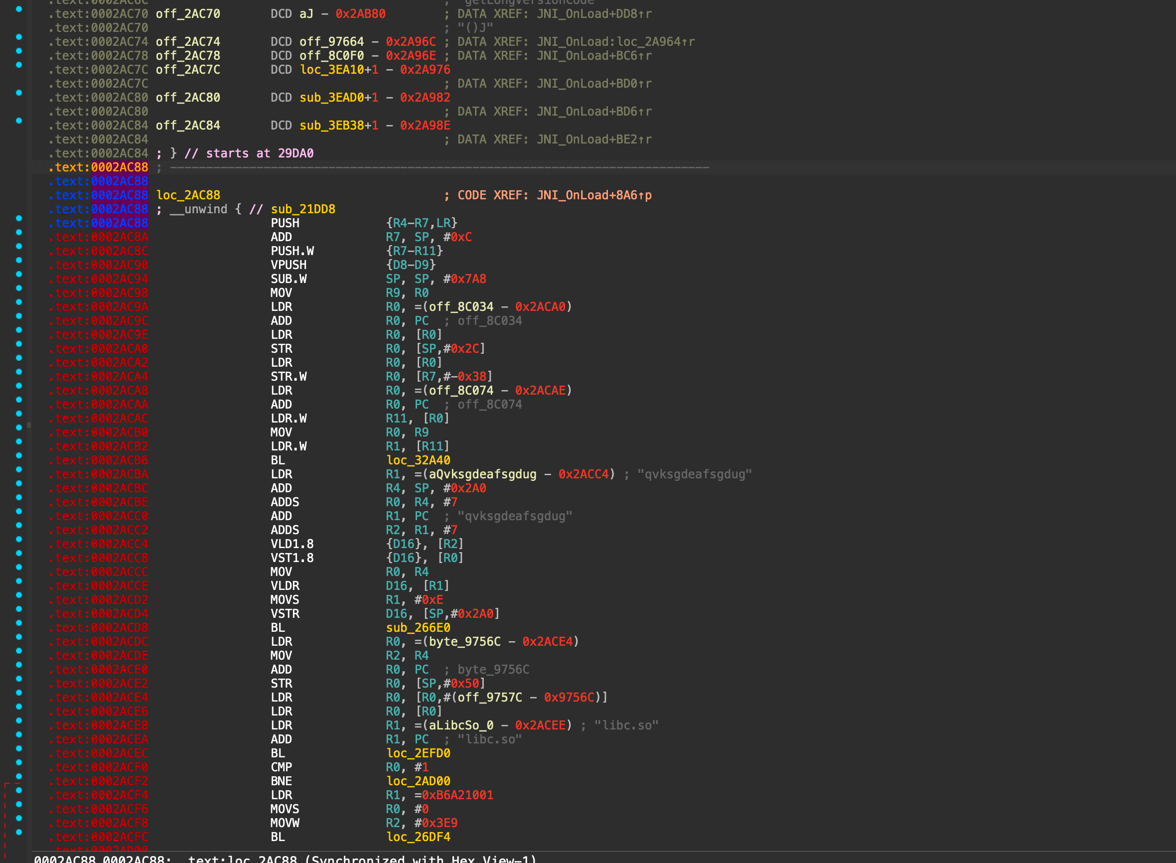Click off_8C074 in LDR R0 operand

click(461, 391)
